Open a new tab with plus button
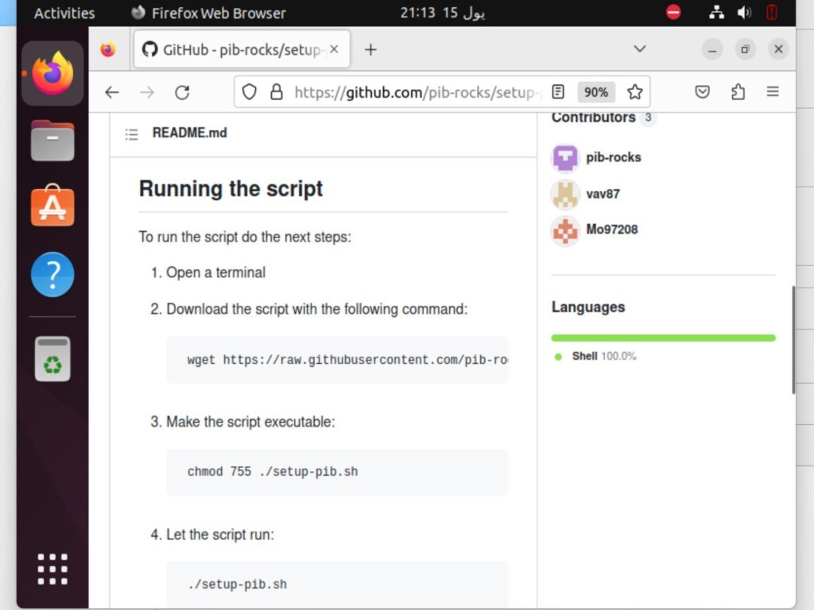 [370, 50]
